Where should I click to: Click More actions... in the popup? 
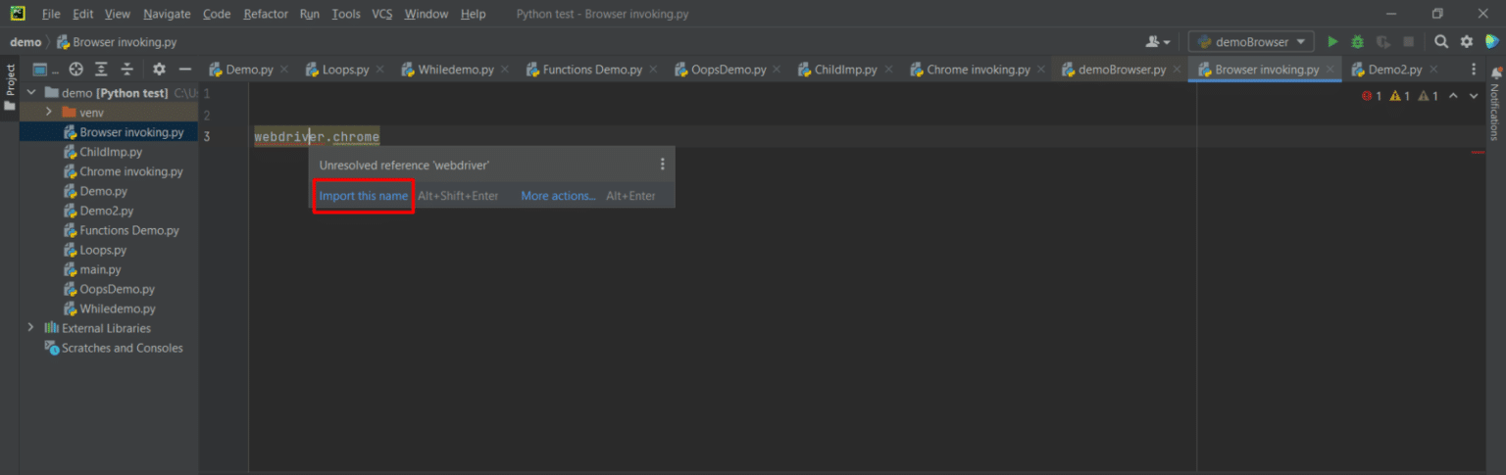(558, 196)
